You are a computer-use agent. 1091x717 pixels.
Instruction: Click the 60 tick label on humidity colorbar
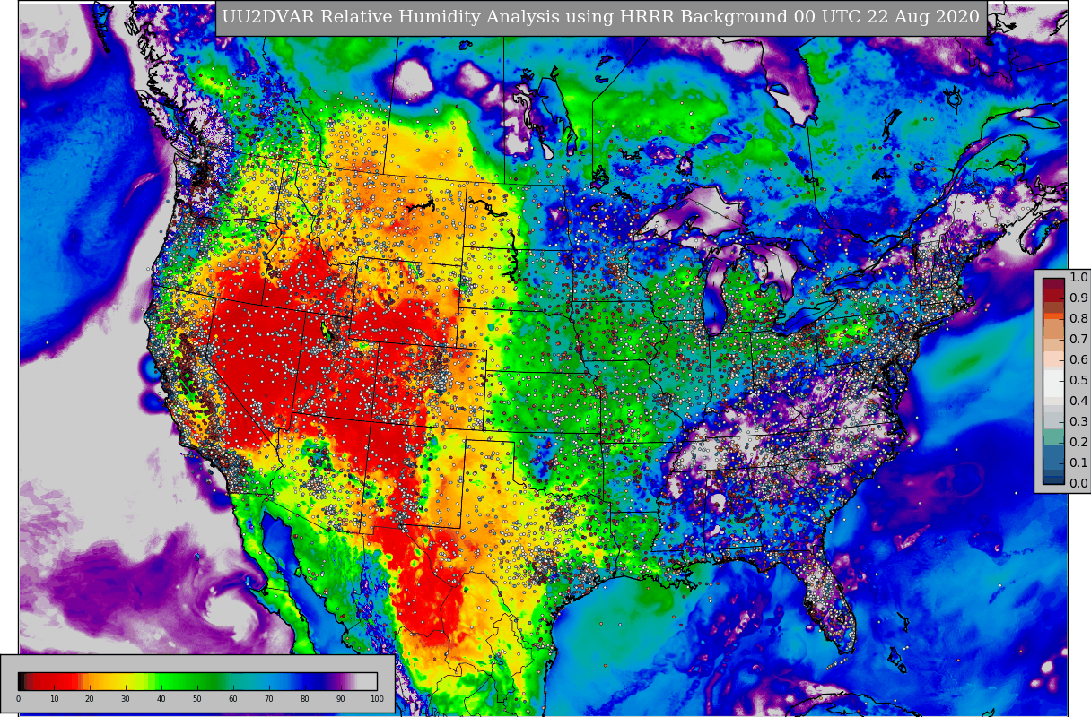233,699
